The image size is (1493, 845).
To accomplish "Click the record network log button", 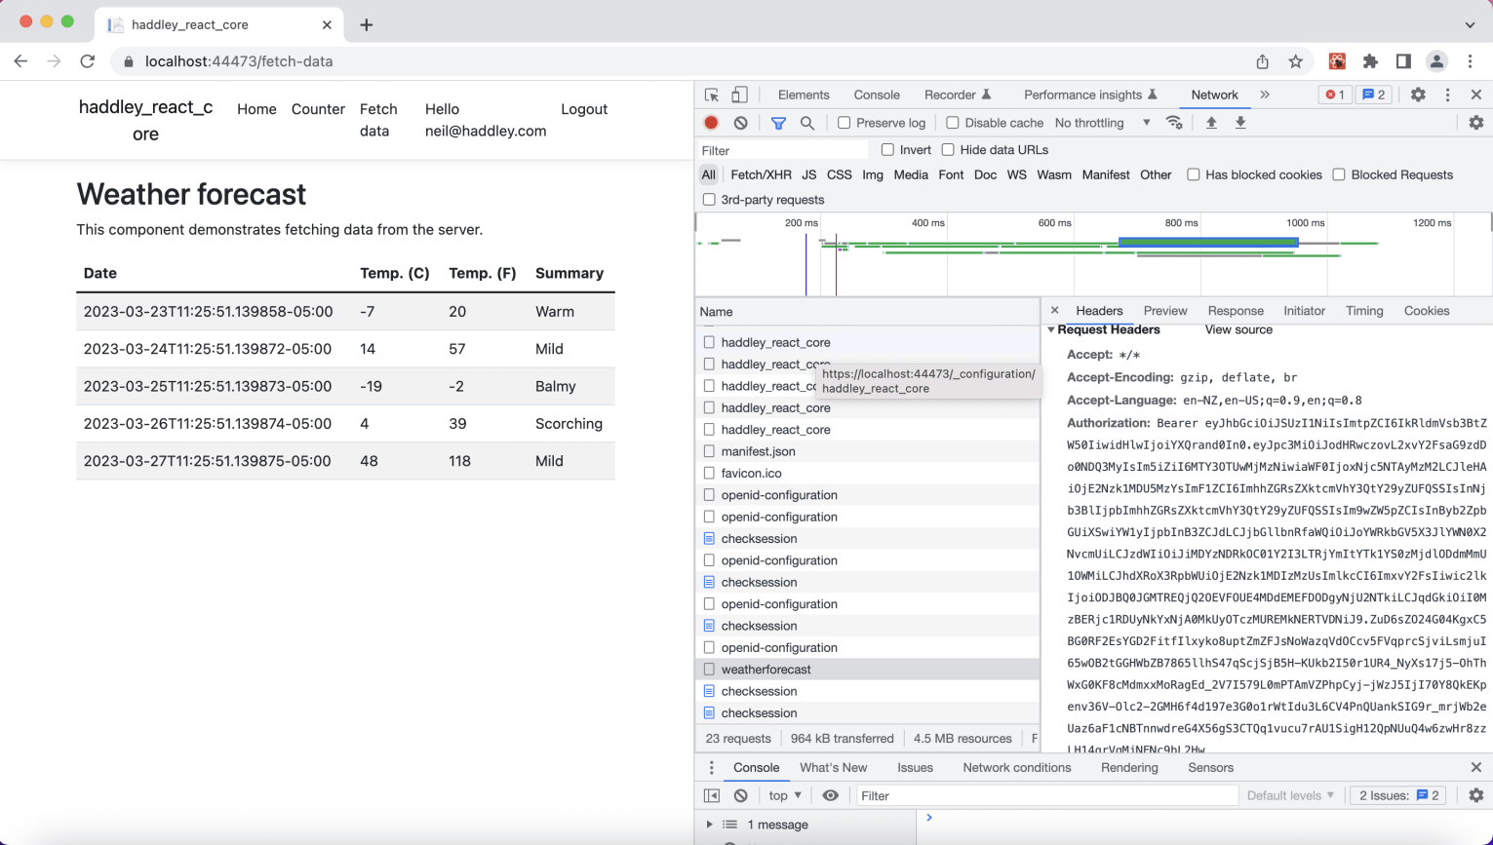I will coord(711,123).
